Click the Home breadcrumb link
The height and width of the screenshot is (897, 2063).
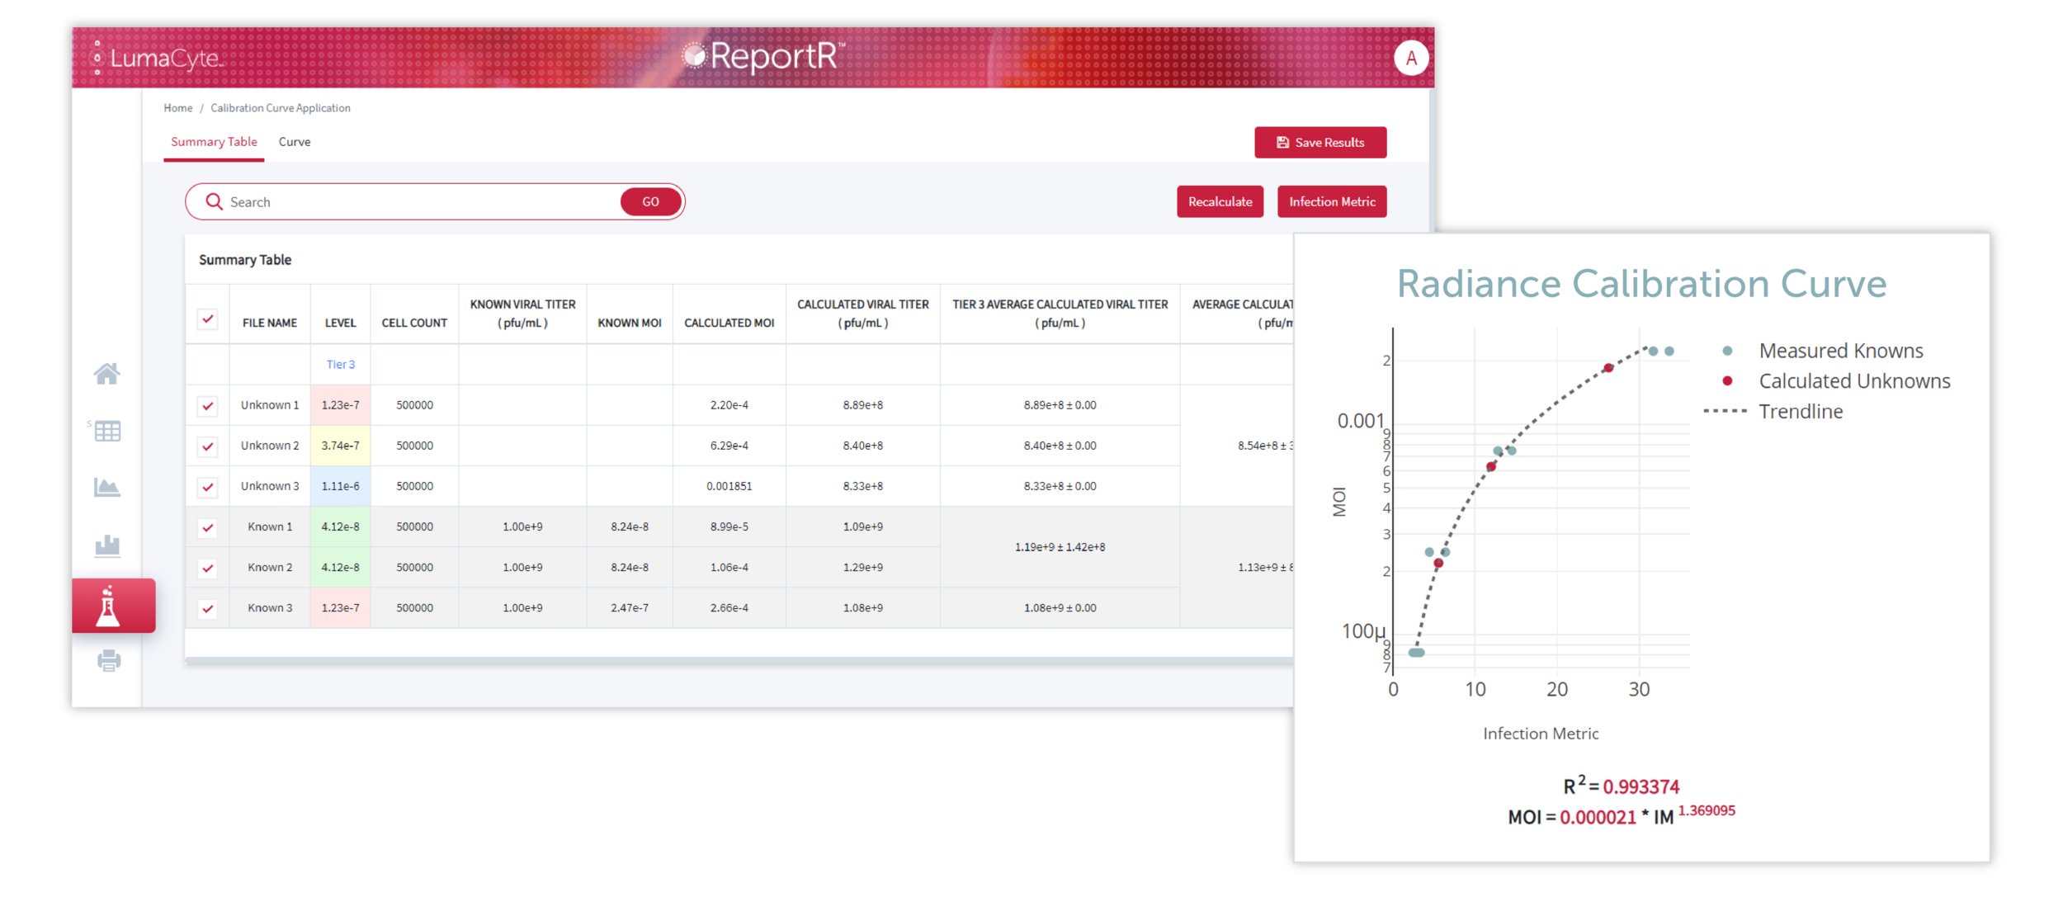(177, 108)
